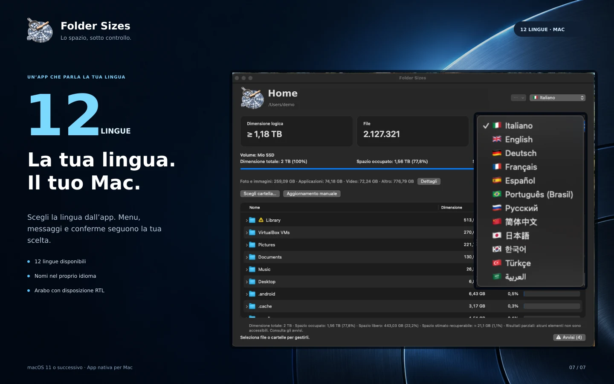Click the Aggiornamento manuale button

[x=312, y=194]
